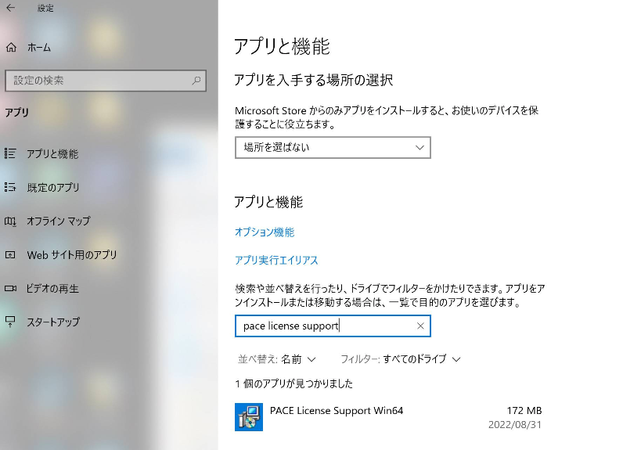Click the アプリを入手する場所の選択 heading
This screenshot has height=450, width=641.
coord(314,80)
